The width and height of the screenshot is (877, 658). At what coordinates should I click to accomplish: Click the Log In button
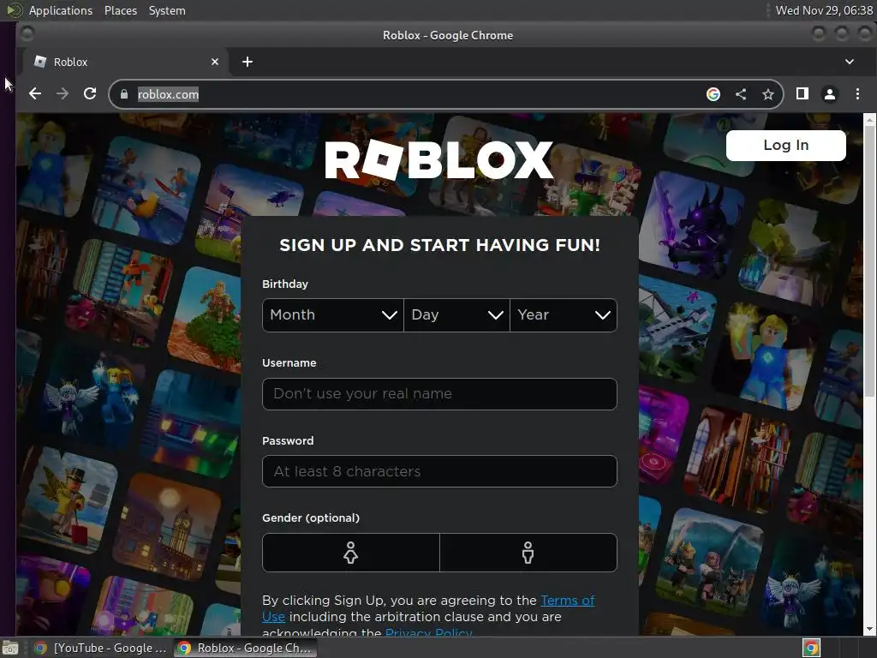click(x=786, y=146)
